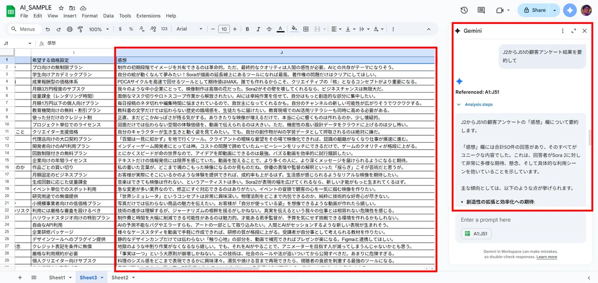The image size is (598, 283).
Task: Toggle strikethrough formatting
Action: (x=269, y=29)
